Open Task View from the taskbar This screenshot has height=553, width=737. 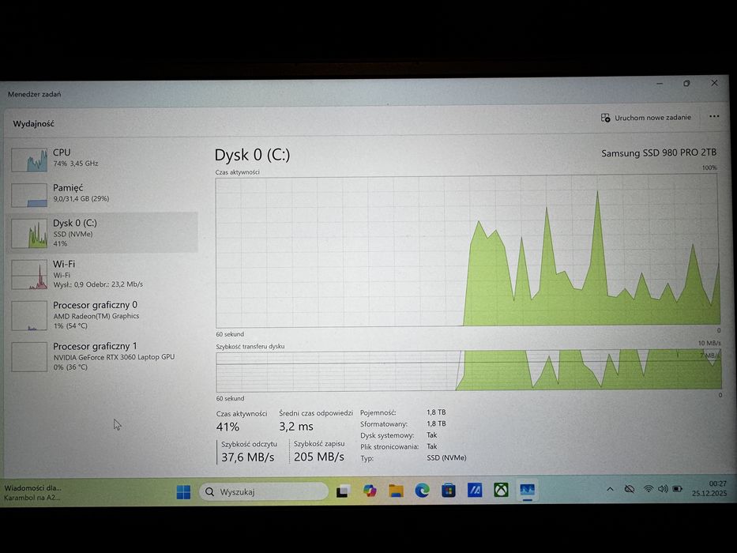tap(343, 491)
